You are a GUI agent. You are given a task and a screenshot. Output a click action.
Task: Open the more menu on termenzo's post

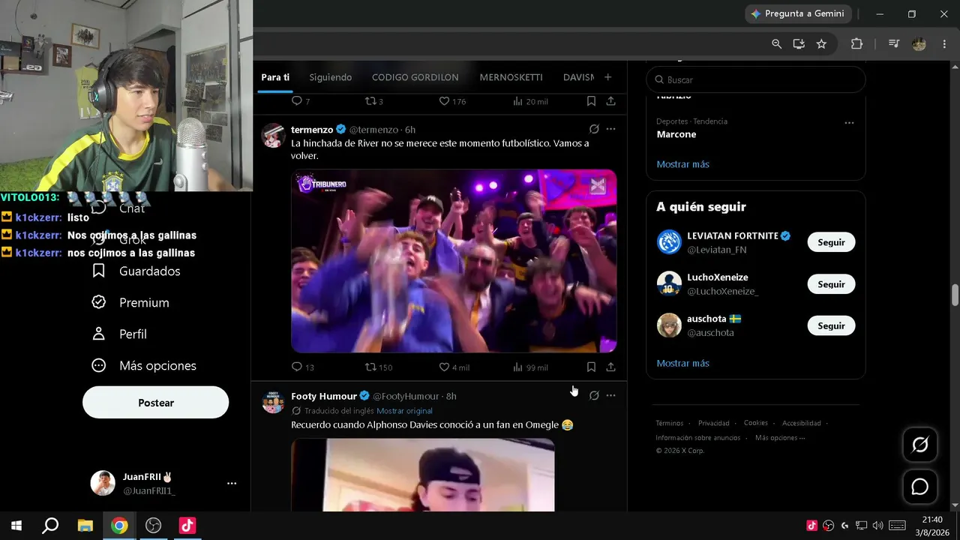click(610, 129)
